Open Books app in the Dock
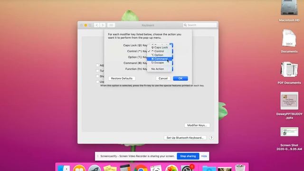This screenshot has width=304, height=171. (x=79, y=168)
